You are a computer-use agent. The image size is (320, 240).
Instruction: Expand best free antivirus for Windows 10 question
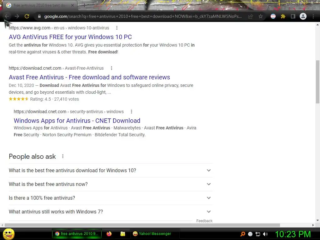coord(110,170)
